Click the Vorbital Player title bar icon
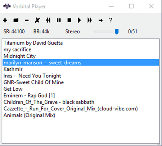 pos(7,6)
